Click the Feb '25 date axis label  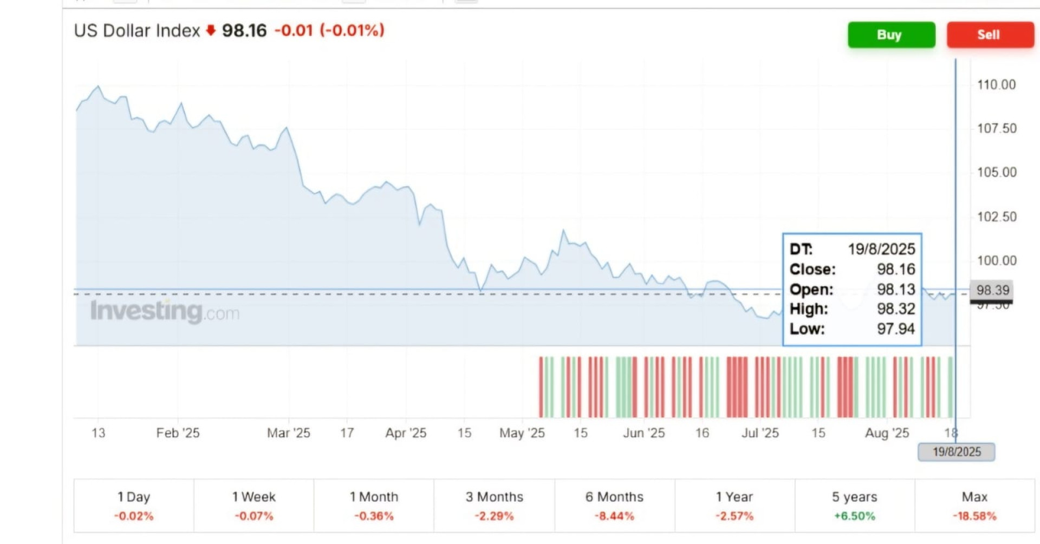click(x=178, y=433)
